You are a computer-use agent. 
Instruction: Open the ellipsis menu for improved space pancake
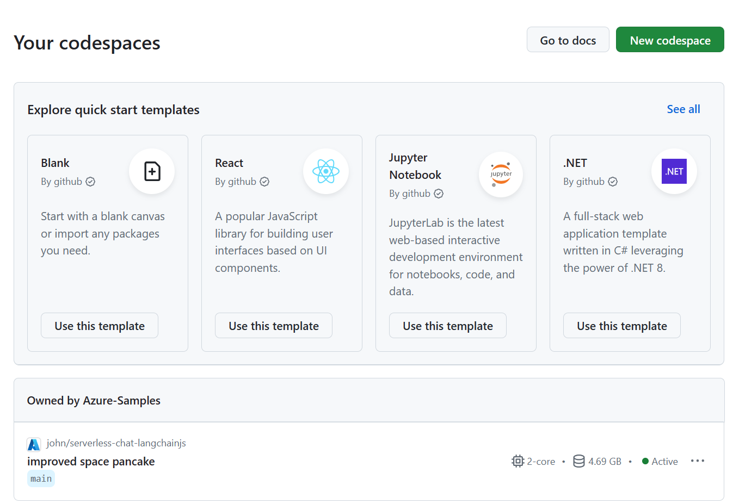[698, 461]
